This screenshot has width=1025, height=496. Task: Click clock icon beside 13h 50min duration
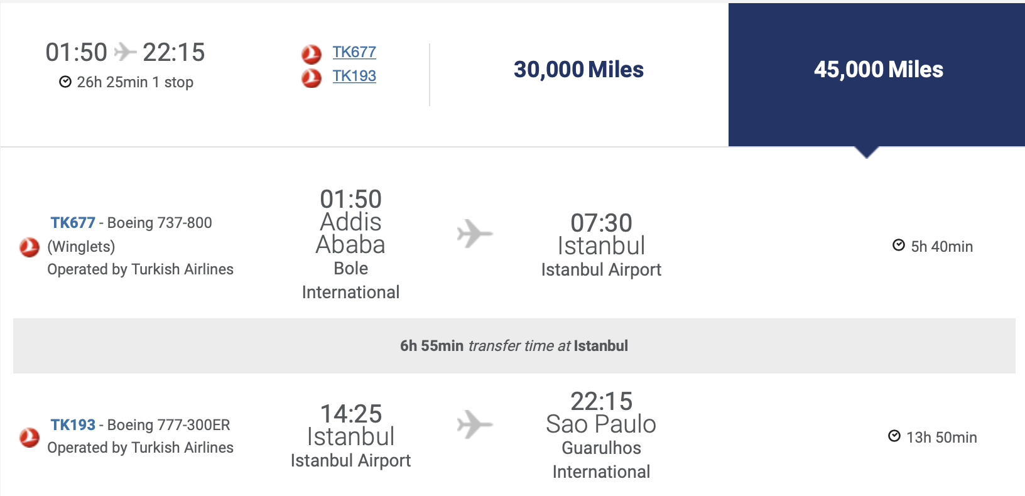point(894,436)
